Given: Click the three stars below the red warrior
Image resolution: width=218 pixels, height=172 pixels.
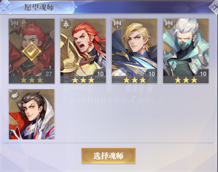Looking at the screenshot, I should point(83,80).
